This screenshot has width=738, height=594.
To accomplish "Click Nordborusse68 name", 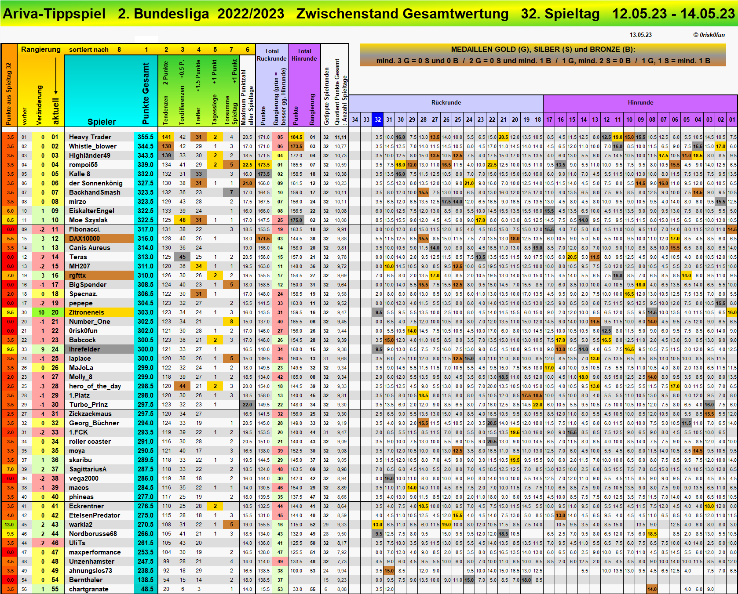I will click(93, 534).
